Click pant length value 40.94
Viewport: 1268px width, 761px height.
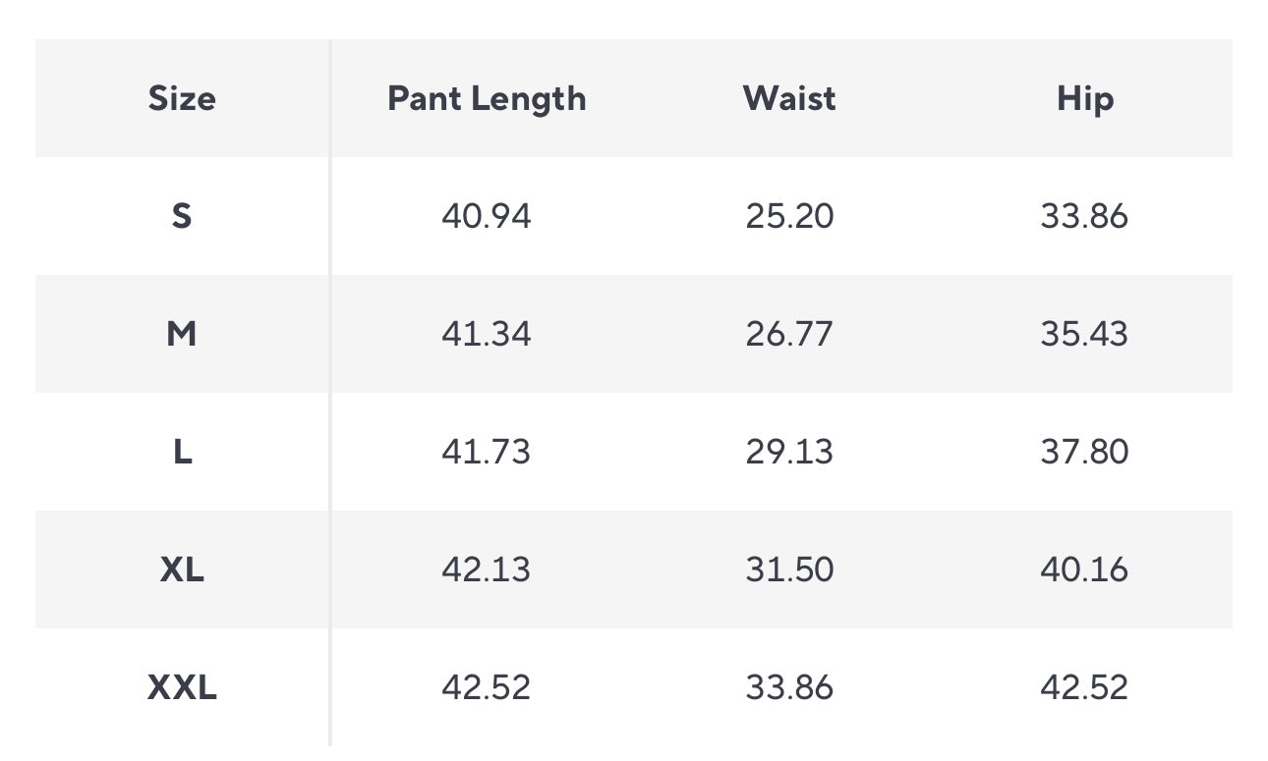(487, 216)
